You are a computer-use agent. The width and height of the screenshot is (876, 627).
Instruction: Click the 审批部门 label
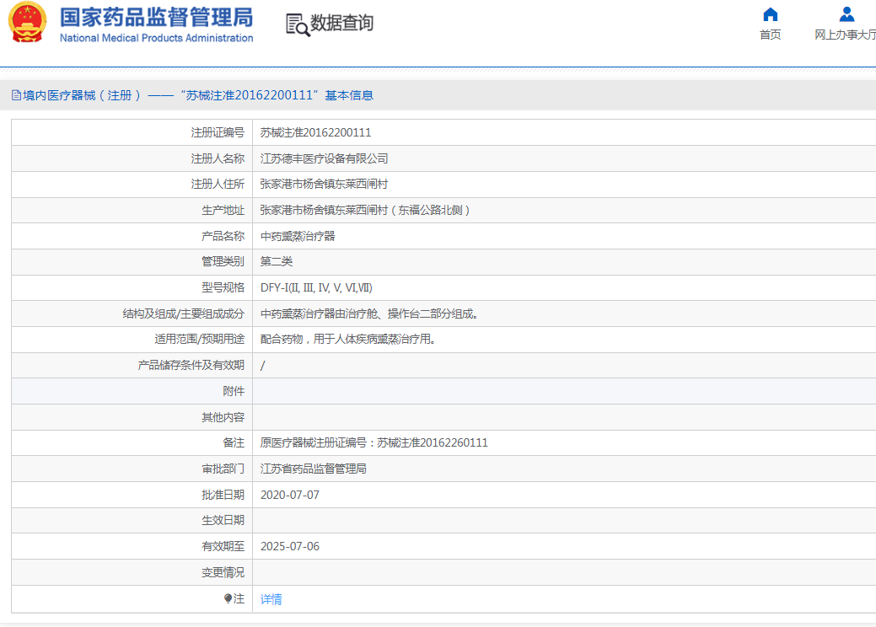(x=223, y=469)
